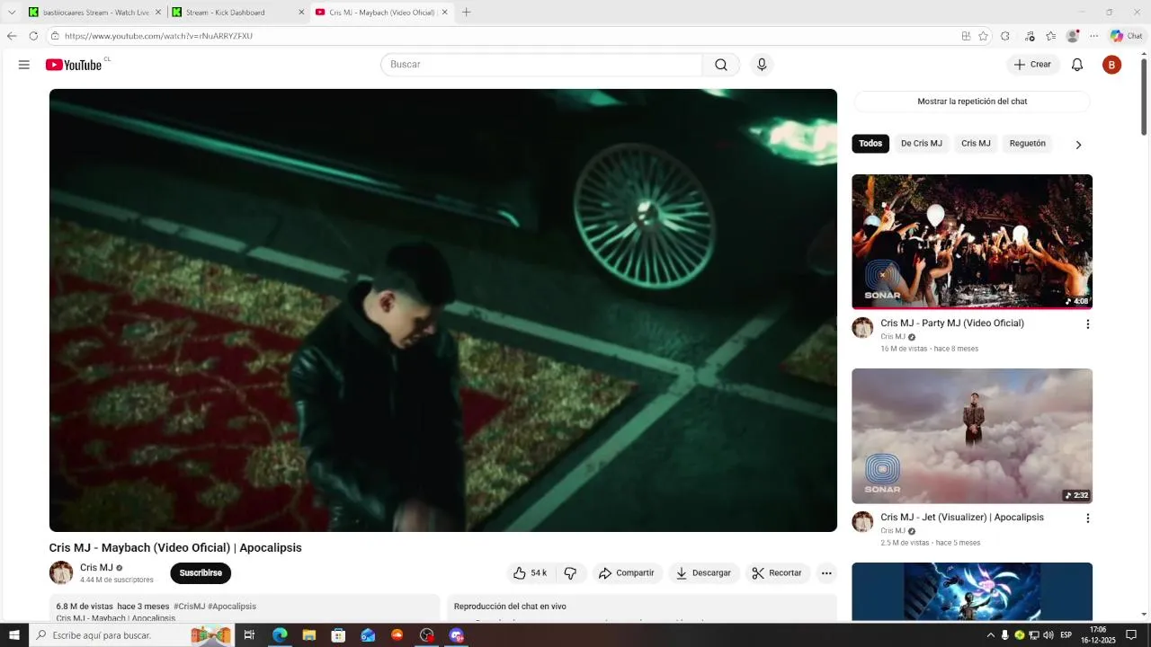Open Microsoft Edge from taskbar

coord(280,635)
